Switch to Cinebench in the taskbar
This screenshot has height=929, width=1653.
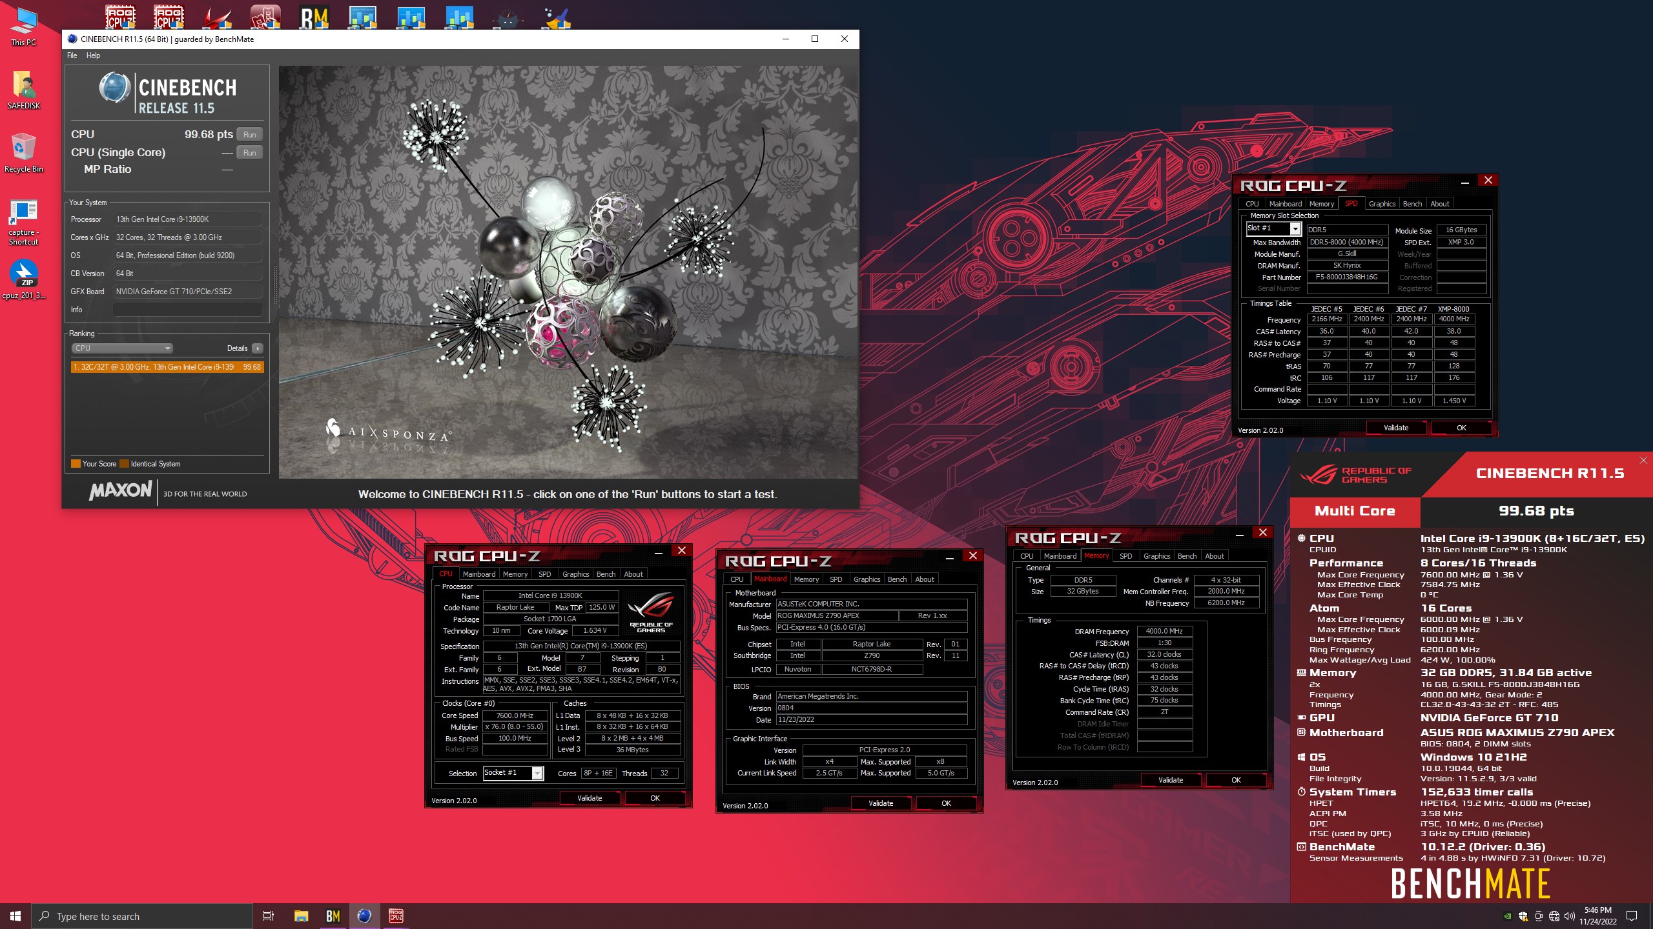[x=364, y=916]
